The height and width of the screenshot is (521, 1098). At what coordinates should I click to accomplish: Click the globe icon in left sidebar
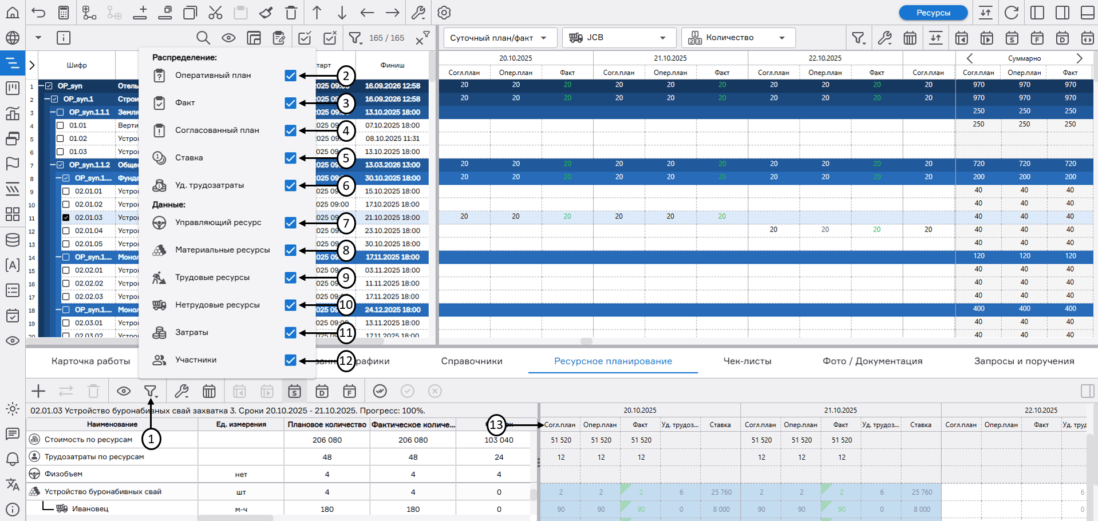[13, 38]
